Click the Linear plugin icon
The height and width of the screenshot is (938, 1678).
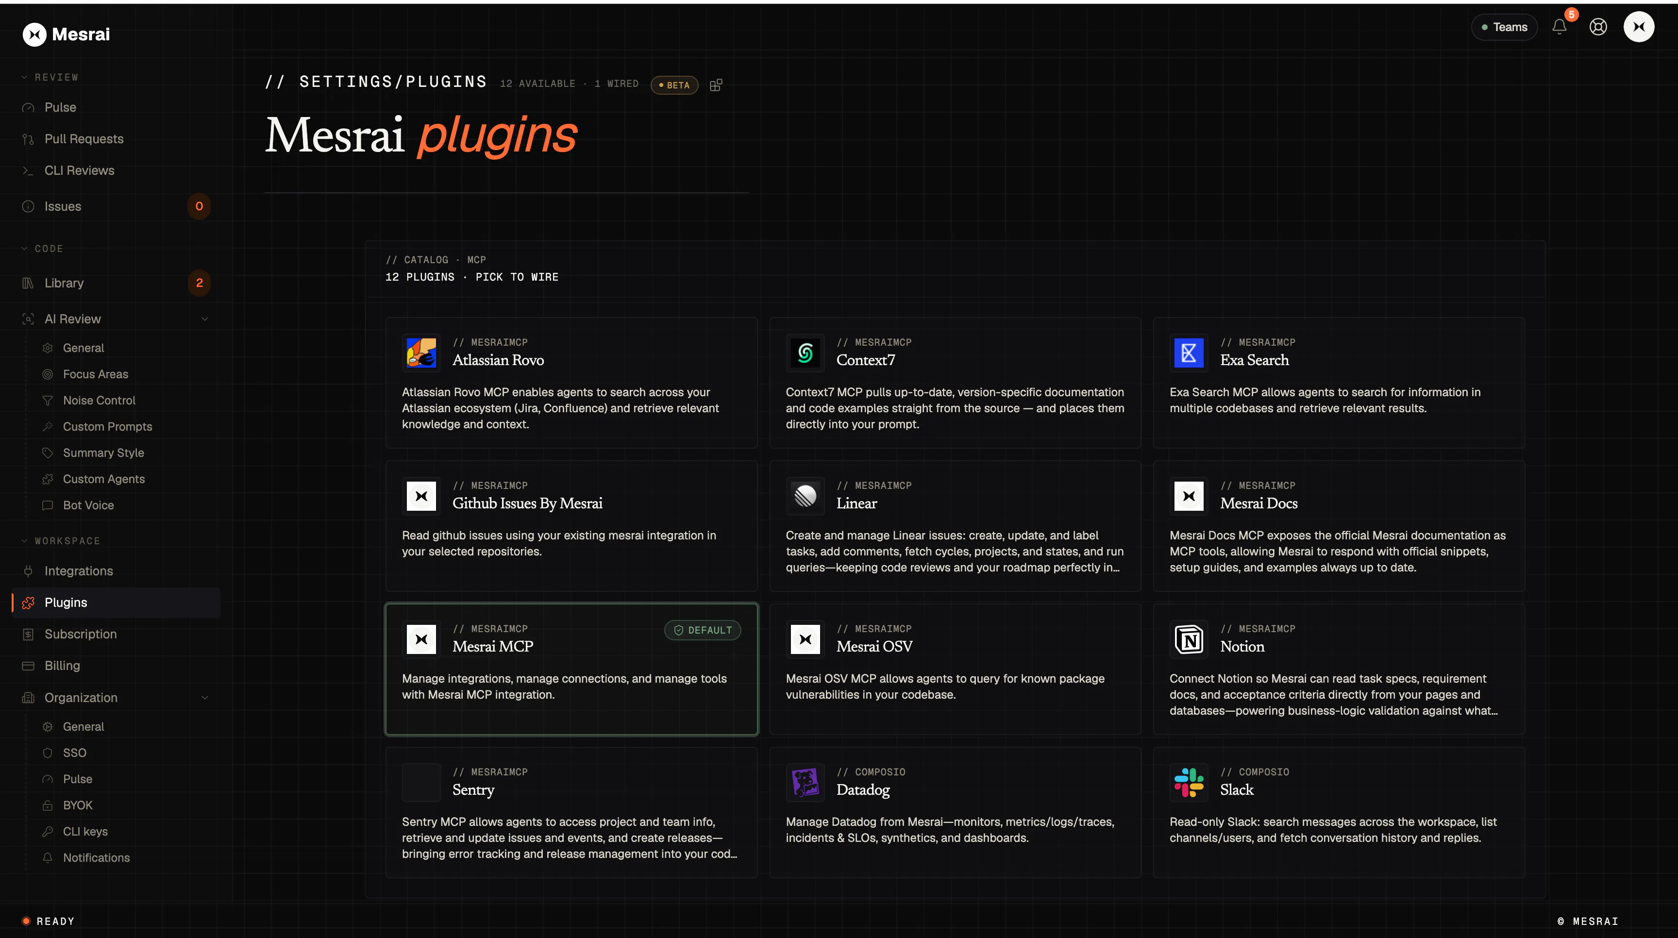pos(805,496)
